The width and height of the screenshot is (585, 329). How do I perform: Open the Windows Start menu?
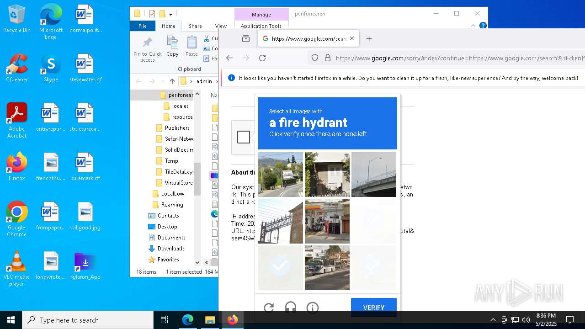pyautogui.click(x=11, y=320)
